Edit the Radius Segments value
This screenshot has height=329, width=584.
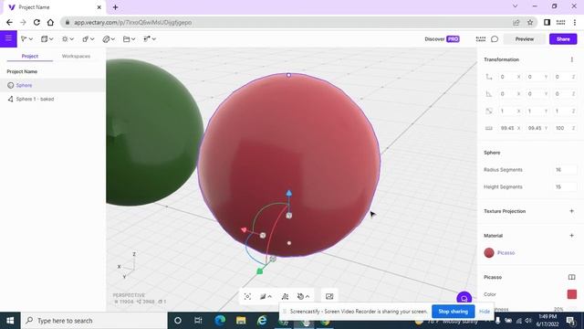point(565,170)
